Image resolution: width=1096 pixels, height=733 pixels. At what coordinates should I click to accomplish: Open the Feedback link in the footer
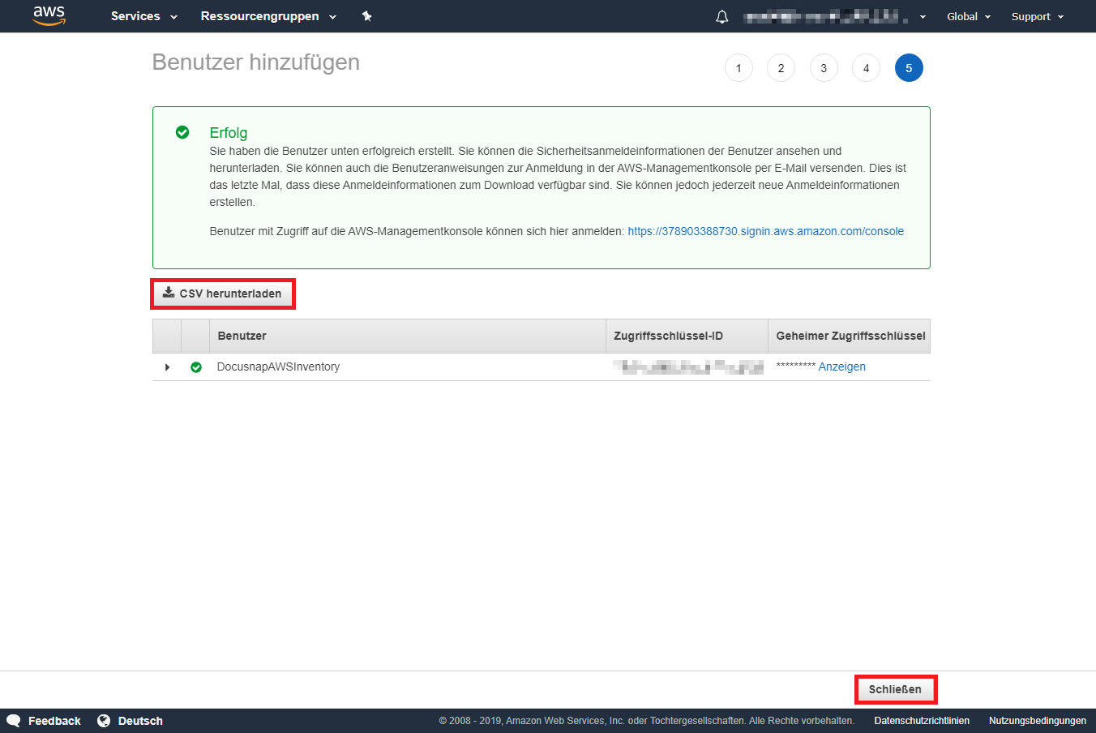(x=54, y=721)
